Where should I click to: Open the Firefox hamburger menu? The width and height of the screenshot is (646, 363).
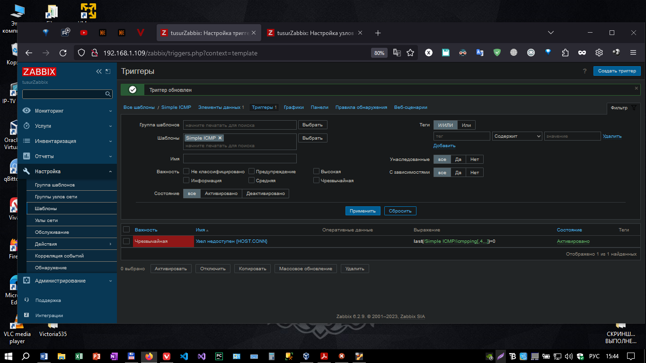633,53
